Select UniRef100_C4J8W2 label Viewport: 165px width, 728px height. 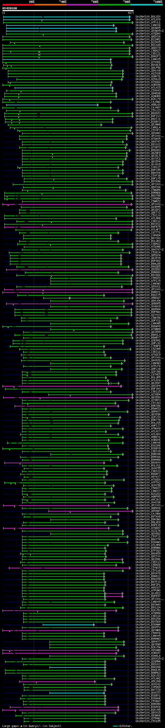(148, 102)
